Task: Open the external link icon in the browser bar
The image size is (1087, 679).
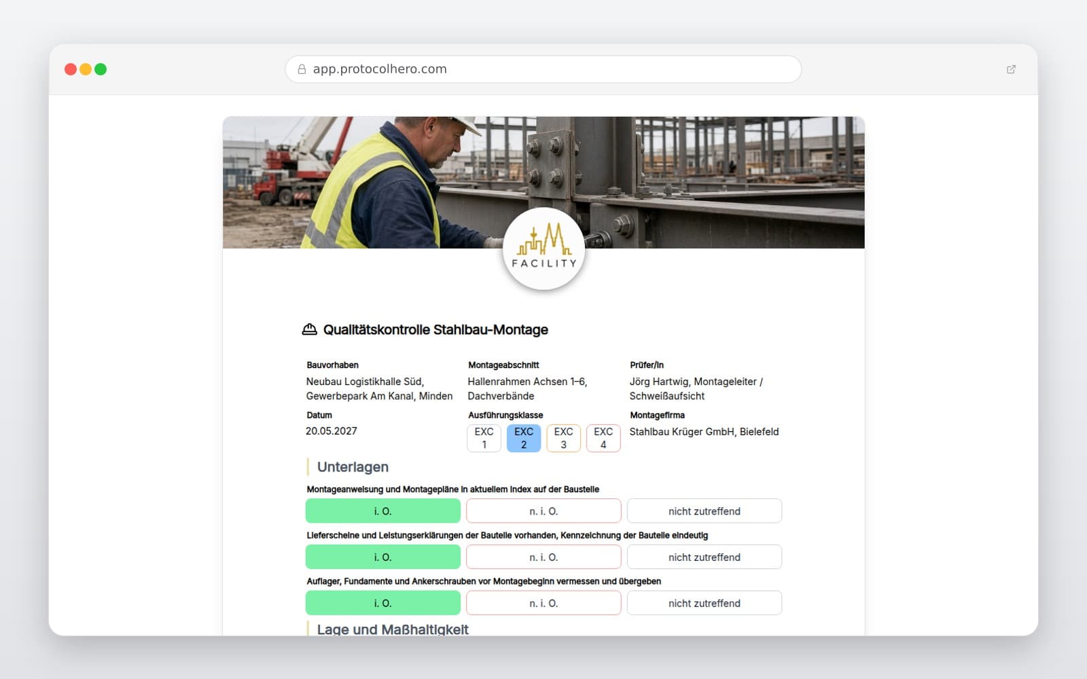Action: click(x=1011, y=69)
